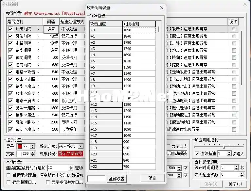This screenshot has width=251, height=191.
Task: Click interval value 620 for 挖肉间隔
Action: 55,65
